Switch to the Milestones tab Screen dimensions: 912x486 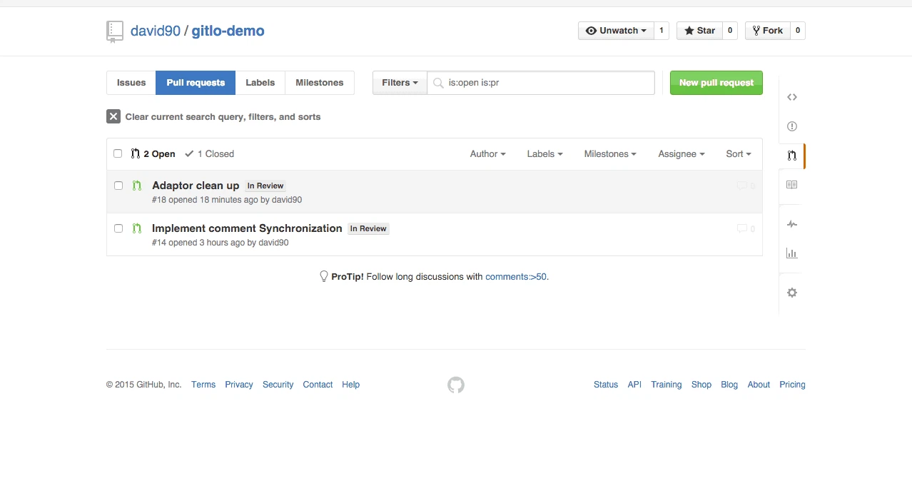(x=319, y=83)
